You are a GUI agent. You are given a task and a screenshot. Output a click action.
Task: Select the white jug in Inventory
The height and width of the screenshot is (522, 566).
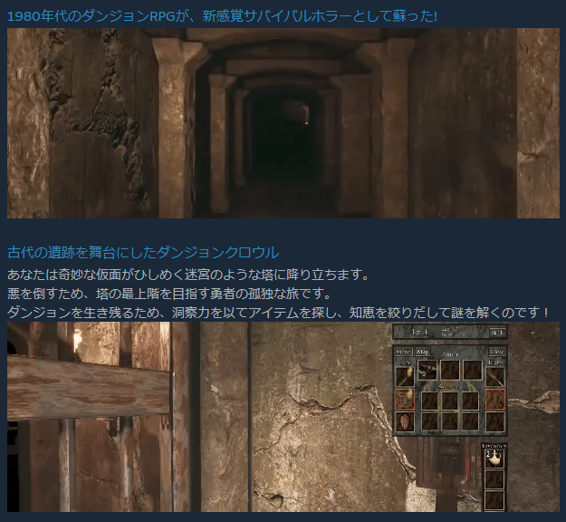[x=494, y=459]
